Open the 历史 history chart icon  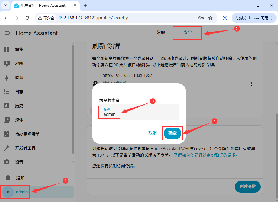pos(7,106)
